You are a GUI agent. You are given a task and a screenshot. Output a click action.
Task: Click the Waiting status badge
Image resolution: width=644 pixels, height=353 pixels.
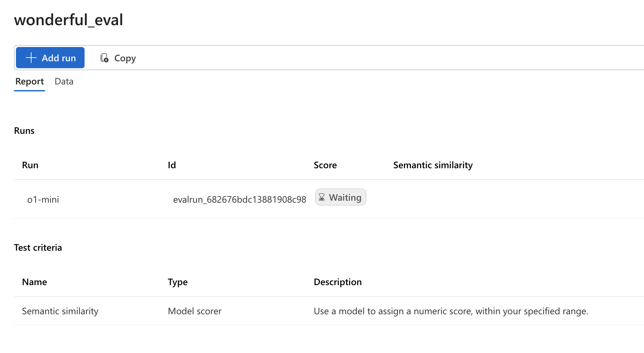pos(341,197)
